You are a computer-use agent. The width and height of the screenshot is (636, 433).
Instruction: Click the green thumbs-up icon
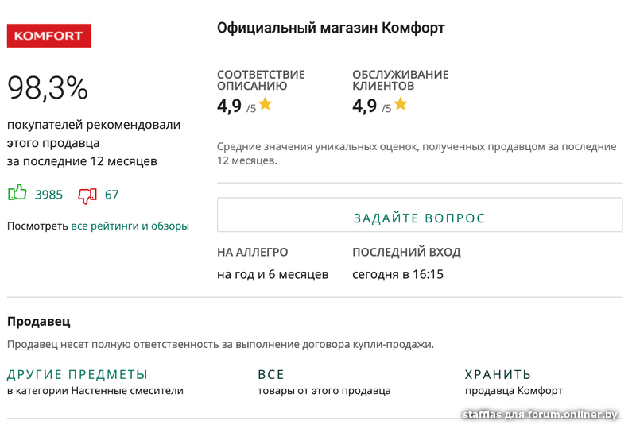17,193
